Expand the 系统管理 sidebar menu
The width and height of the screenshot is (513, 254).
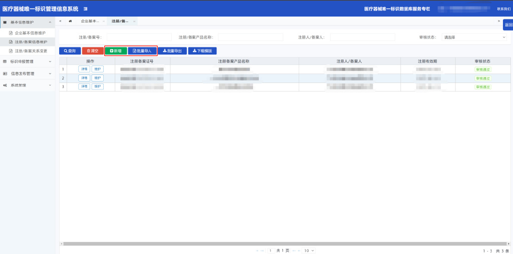tap(27, 85)
